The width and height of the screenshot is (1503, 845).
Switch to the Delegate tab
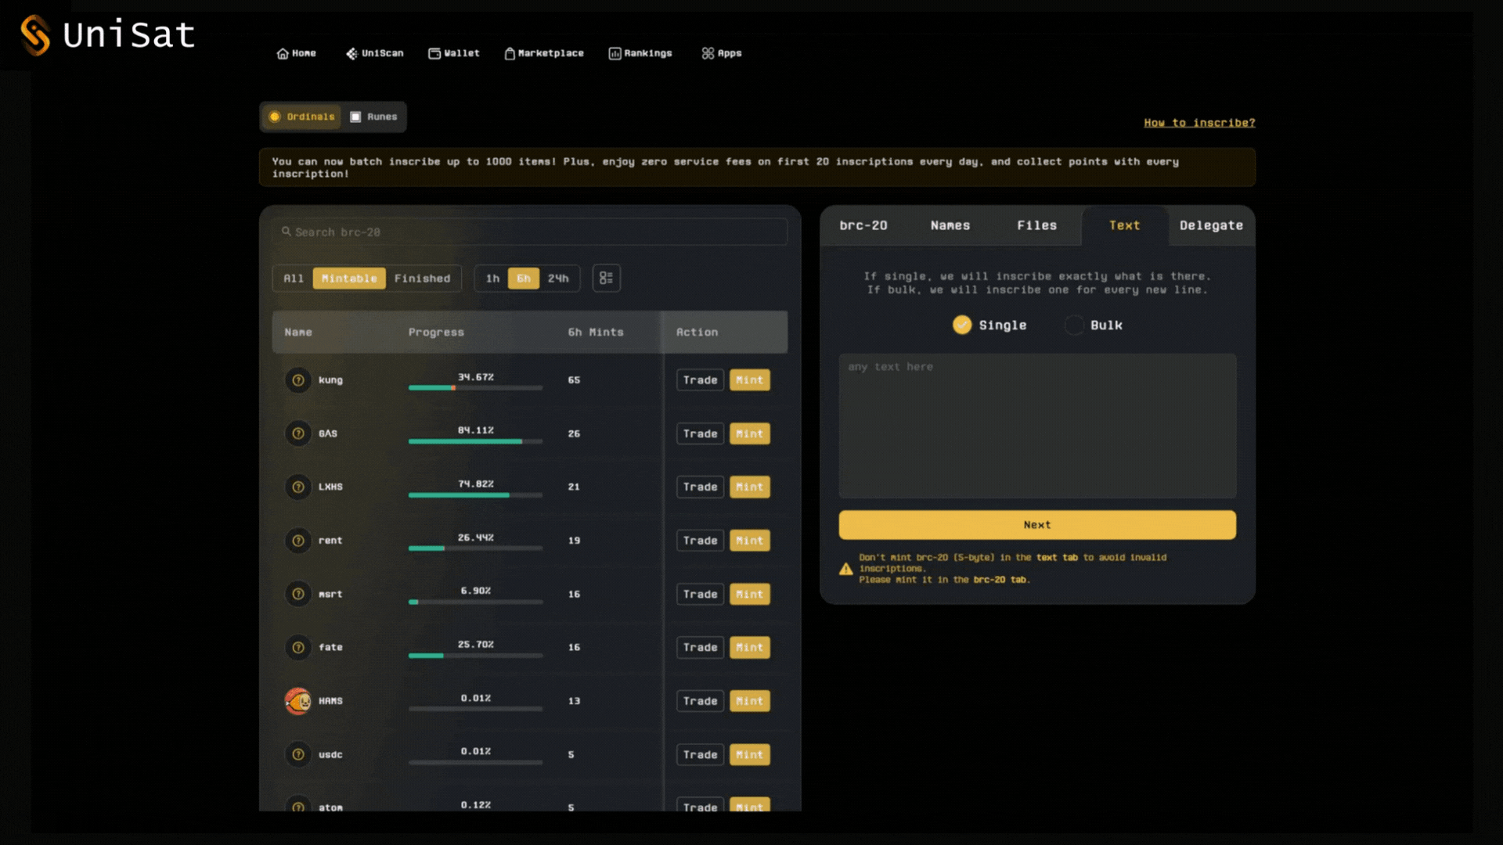pos(1211,225)
